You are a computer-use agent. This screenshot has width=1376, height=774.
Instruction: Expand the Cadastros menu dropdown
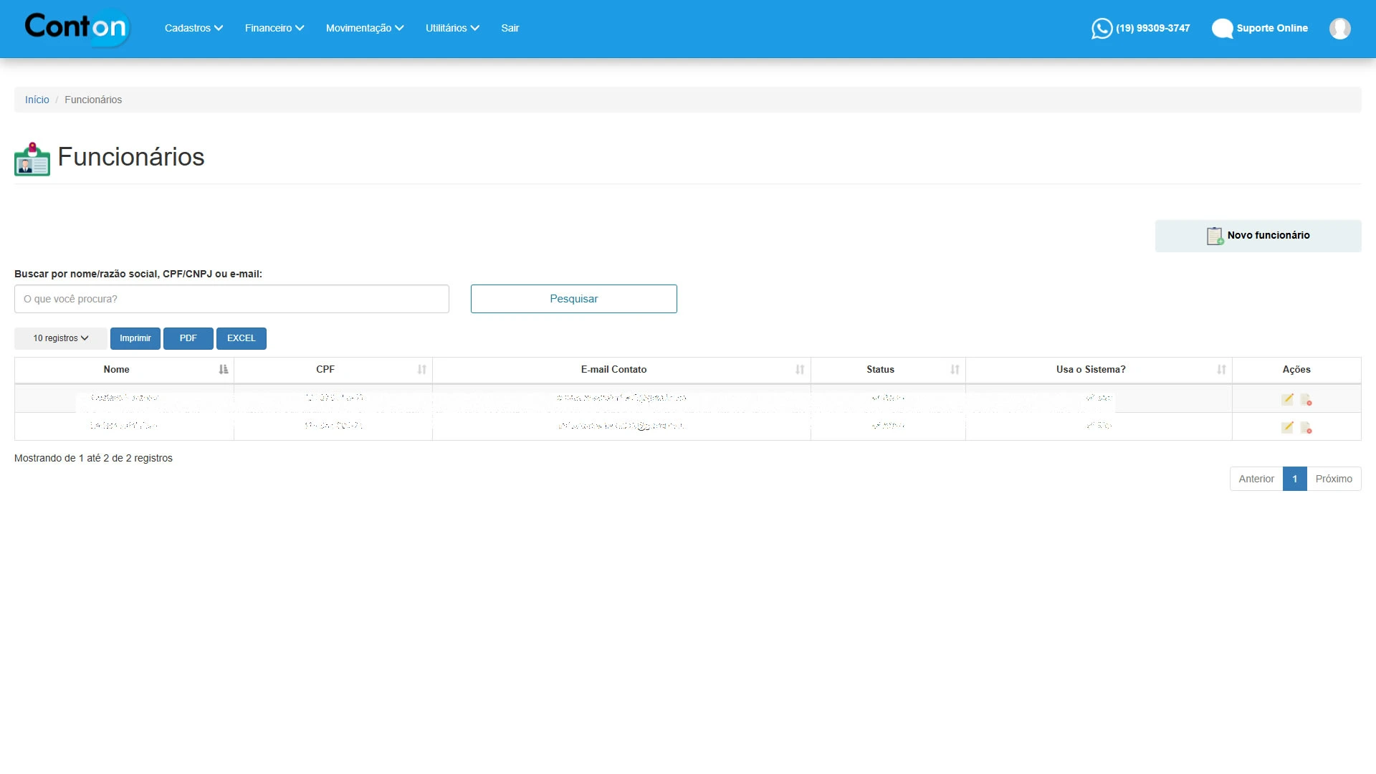pyautogui.click(x=193, y=28)
